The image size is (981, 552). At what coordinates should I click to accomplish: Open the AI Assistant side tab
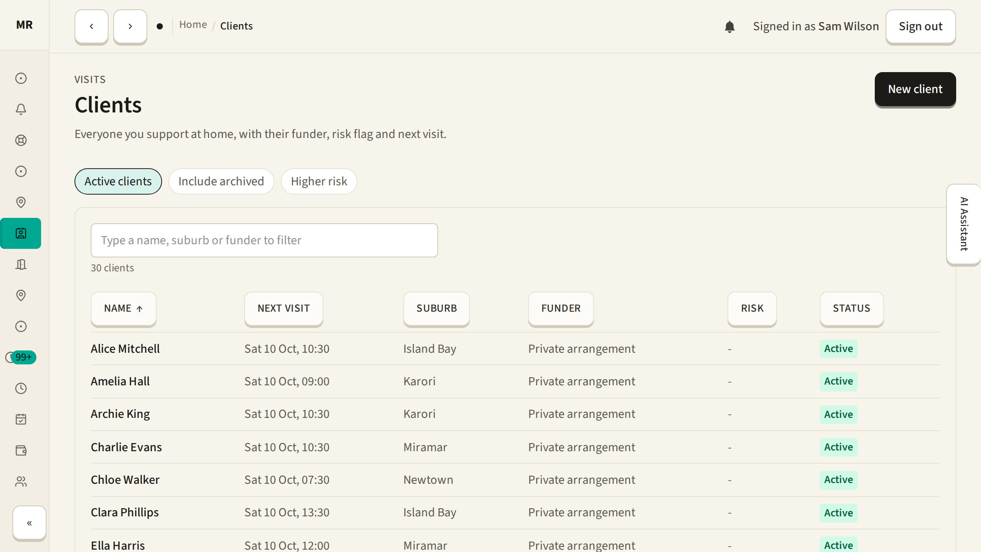(x=964, y=224)
